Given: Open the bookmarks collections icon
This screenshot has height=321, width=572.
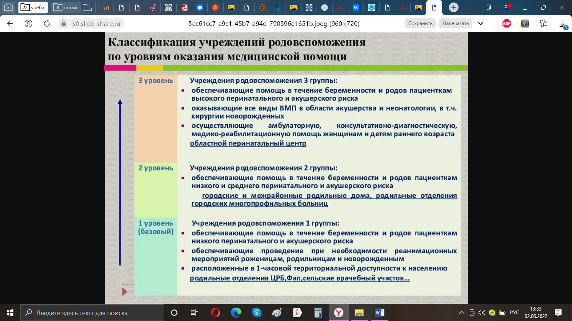Looking at the screenshot, I should pyautogui.click(x=544, y=23).
